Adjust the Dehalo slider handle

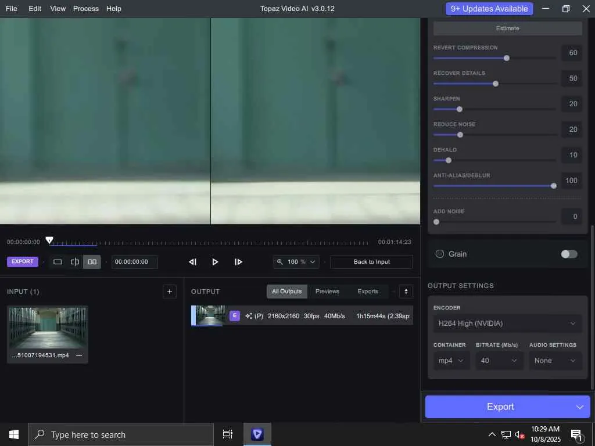[449, 160]
